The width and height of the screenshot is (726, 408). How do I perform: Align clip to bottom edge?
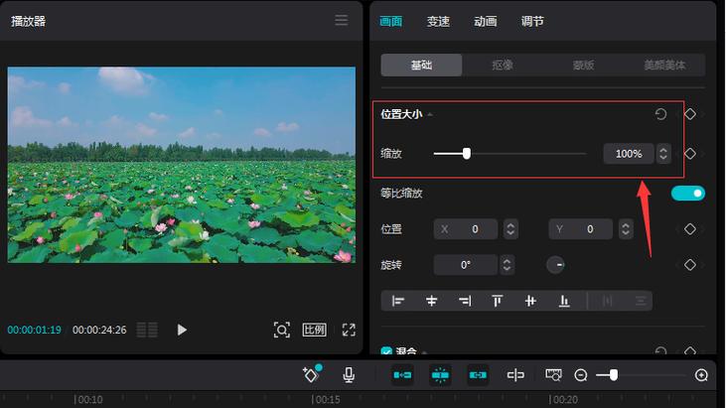click(564, 301)
